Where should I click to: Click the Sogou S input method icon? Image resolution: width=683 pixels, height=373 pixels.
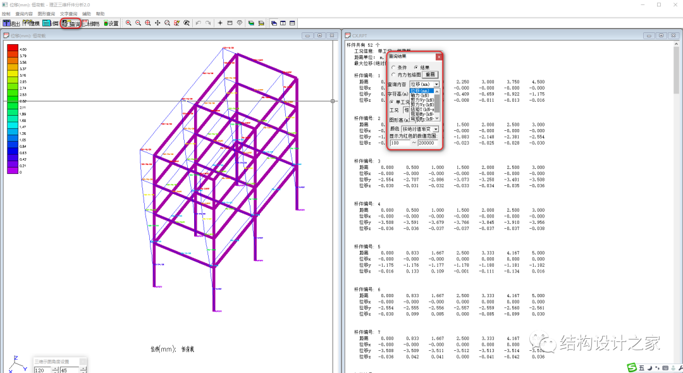632,368
